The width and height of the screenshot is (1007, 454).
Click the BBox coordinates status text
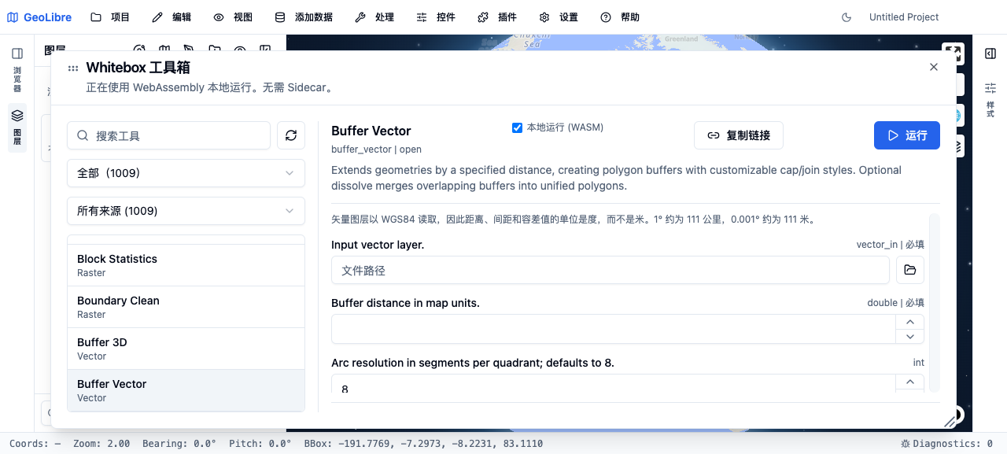tap(424, 444)
